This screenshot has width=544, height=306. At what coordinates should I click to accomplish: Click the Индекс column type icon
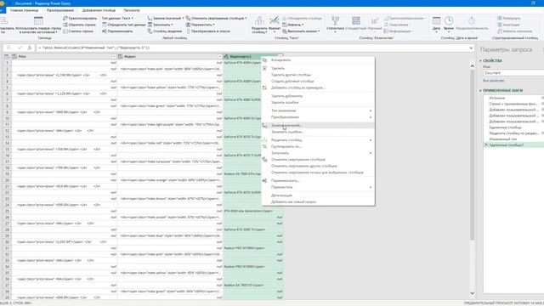click(121, 57)
